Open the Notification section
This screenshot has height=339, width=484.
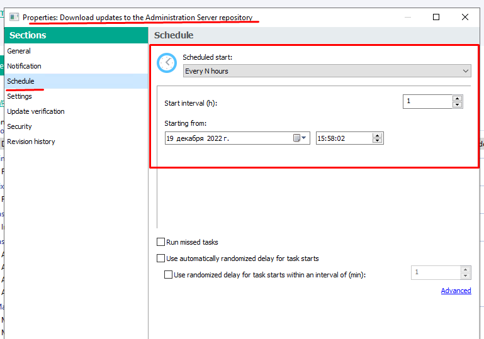24,66
